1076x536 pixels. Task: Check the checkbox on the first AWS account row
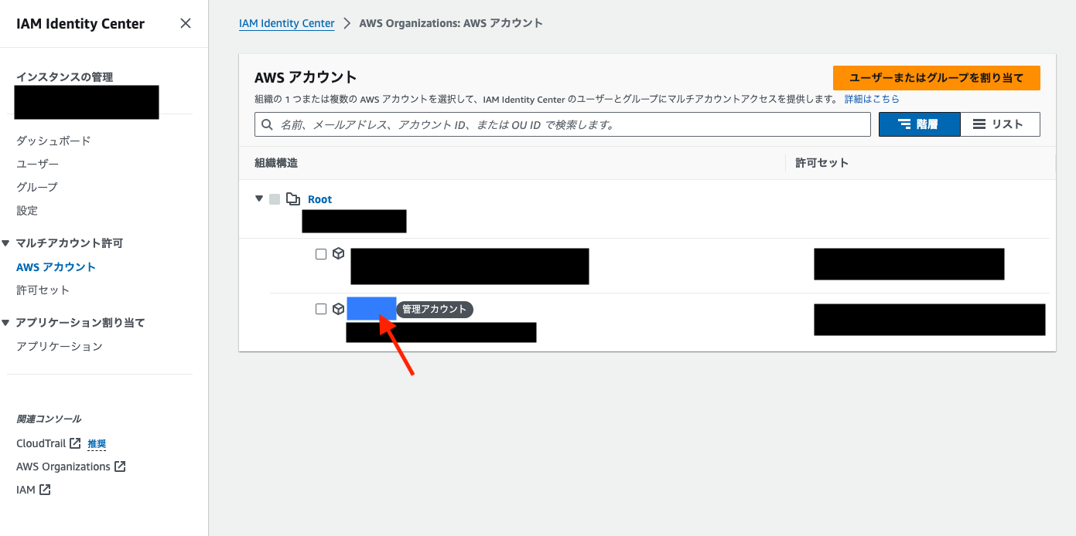(321, 253)
